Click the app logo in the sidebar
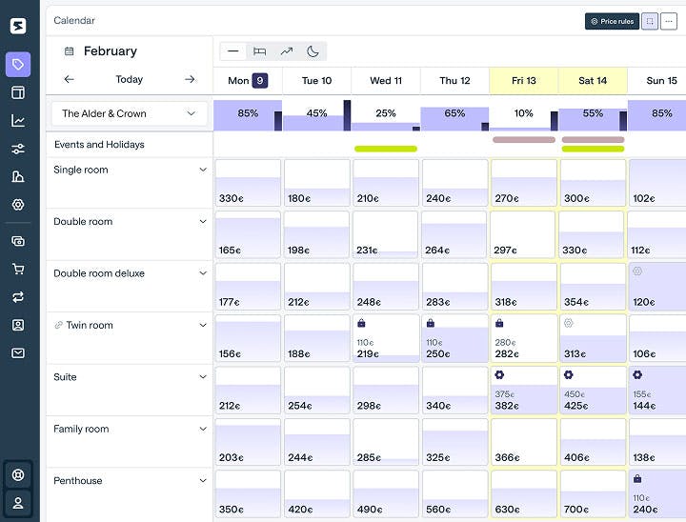Screen dimensions: 686x522 18,26
